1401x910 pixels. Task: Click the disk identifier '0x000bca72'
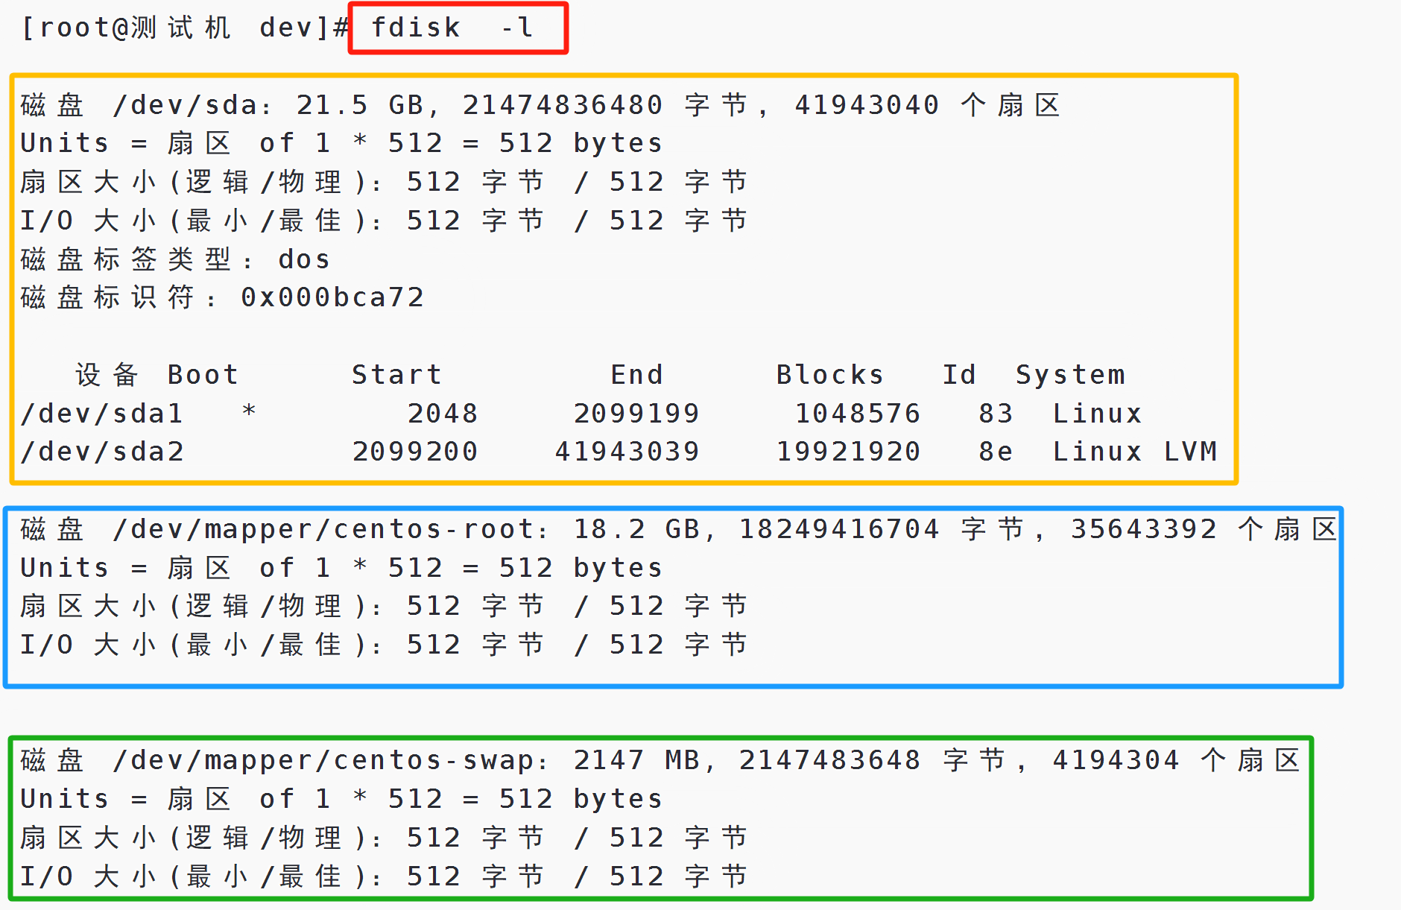[x=332, y=298]
